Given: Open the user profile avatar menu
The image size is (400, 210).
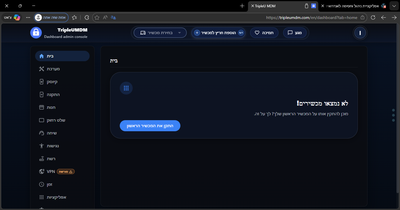Looking at the screenshot, I should (x=360, y=33).
